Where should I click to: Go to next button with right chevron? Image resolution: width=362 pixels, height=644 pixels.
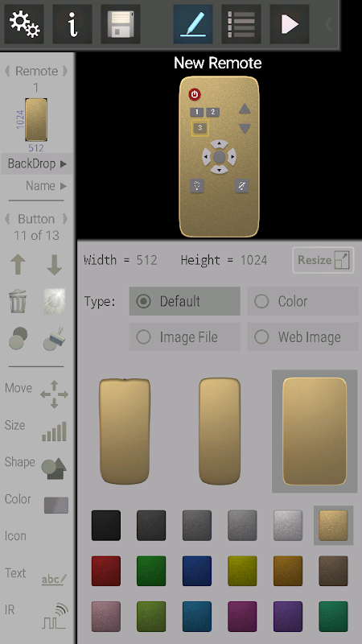[x=65, y=219]
